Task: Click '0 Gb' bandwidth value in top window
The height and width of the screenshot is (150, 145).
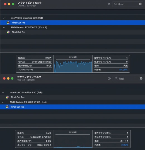Action: [49, 66]
